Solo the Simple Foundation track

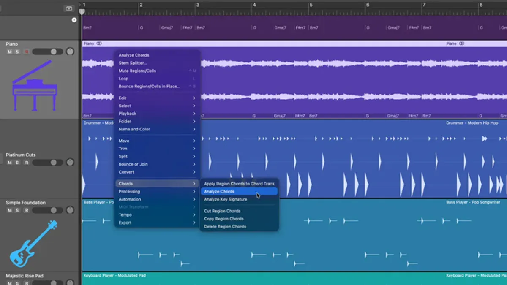tap(17, 210)
